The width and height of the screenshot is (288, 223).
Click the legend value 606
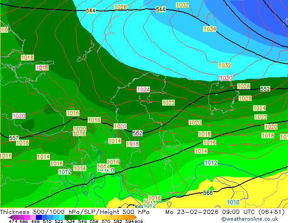[x=139, y=221]
